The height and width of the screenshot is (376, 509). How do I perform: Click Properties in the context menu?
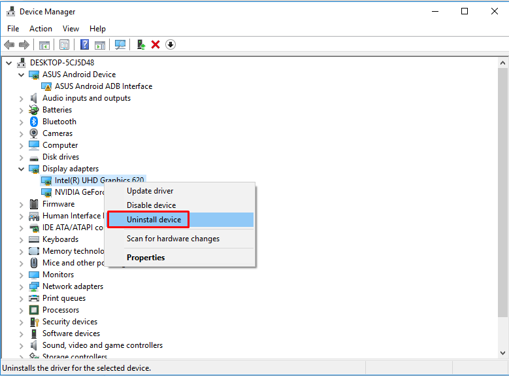point(146,258)
